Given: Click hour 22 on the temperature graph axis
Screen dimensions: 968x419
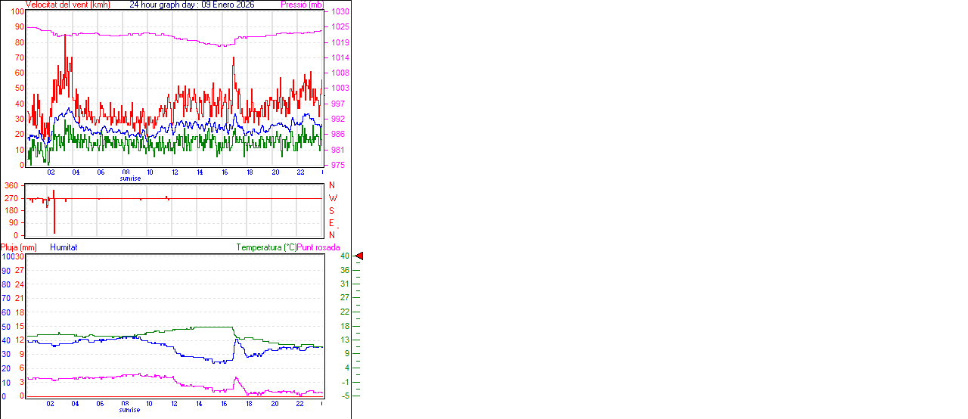Looking at the screenshot, I should [300, 404].
